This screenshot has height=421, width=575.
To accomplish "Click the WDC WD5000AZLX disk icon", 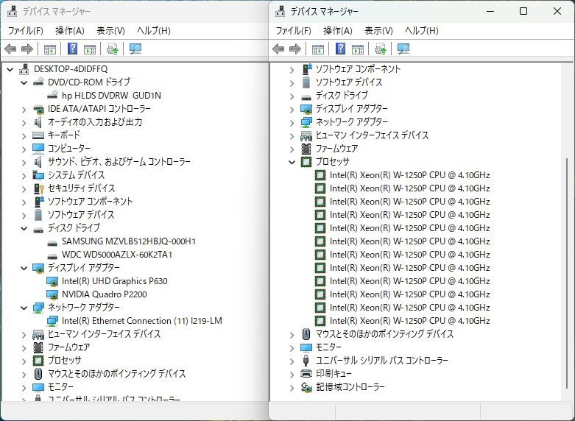I will (x=52, y=255).
